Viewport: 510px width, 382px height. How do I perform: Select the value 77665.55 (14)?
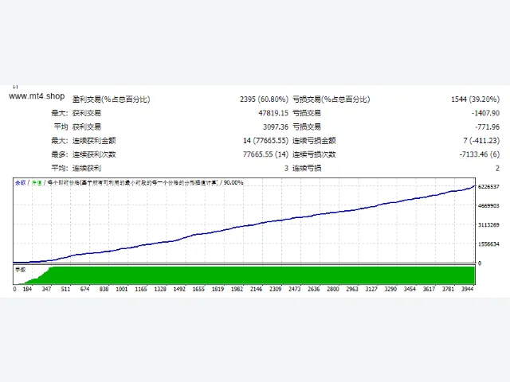point(265,154)
